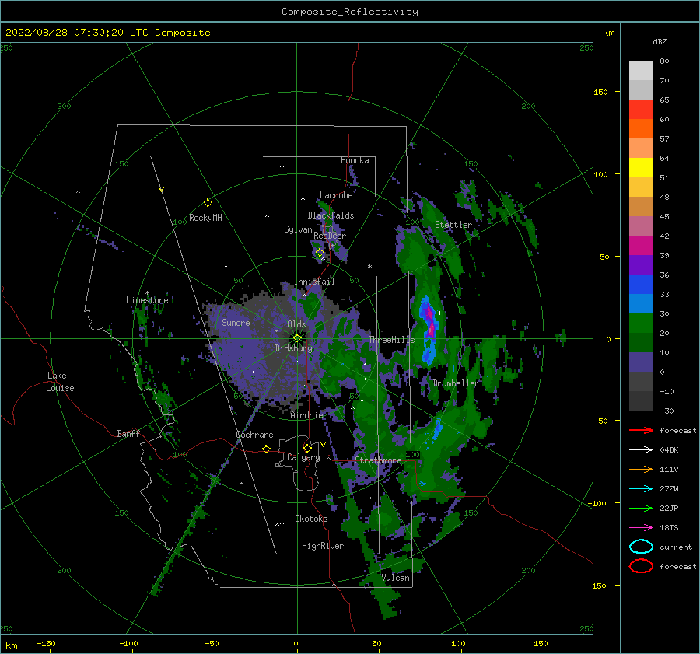Click the Sundre label
Viewport: 700px width, 654px height.
[x=236, y=322]
